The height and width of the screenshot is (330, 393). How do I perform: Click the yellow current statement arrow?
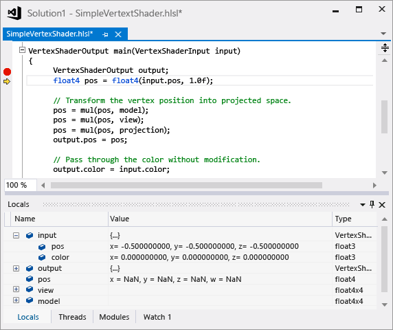coord(7,82)
